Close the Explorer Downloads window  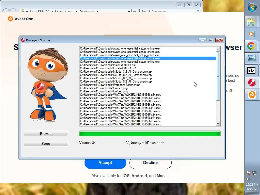click(197, 5)
